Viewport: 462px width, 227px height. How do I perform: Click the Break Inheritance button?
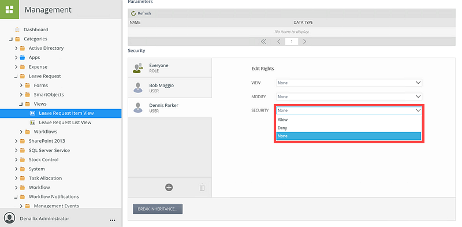tap(158, 209)
